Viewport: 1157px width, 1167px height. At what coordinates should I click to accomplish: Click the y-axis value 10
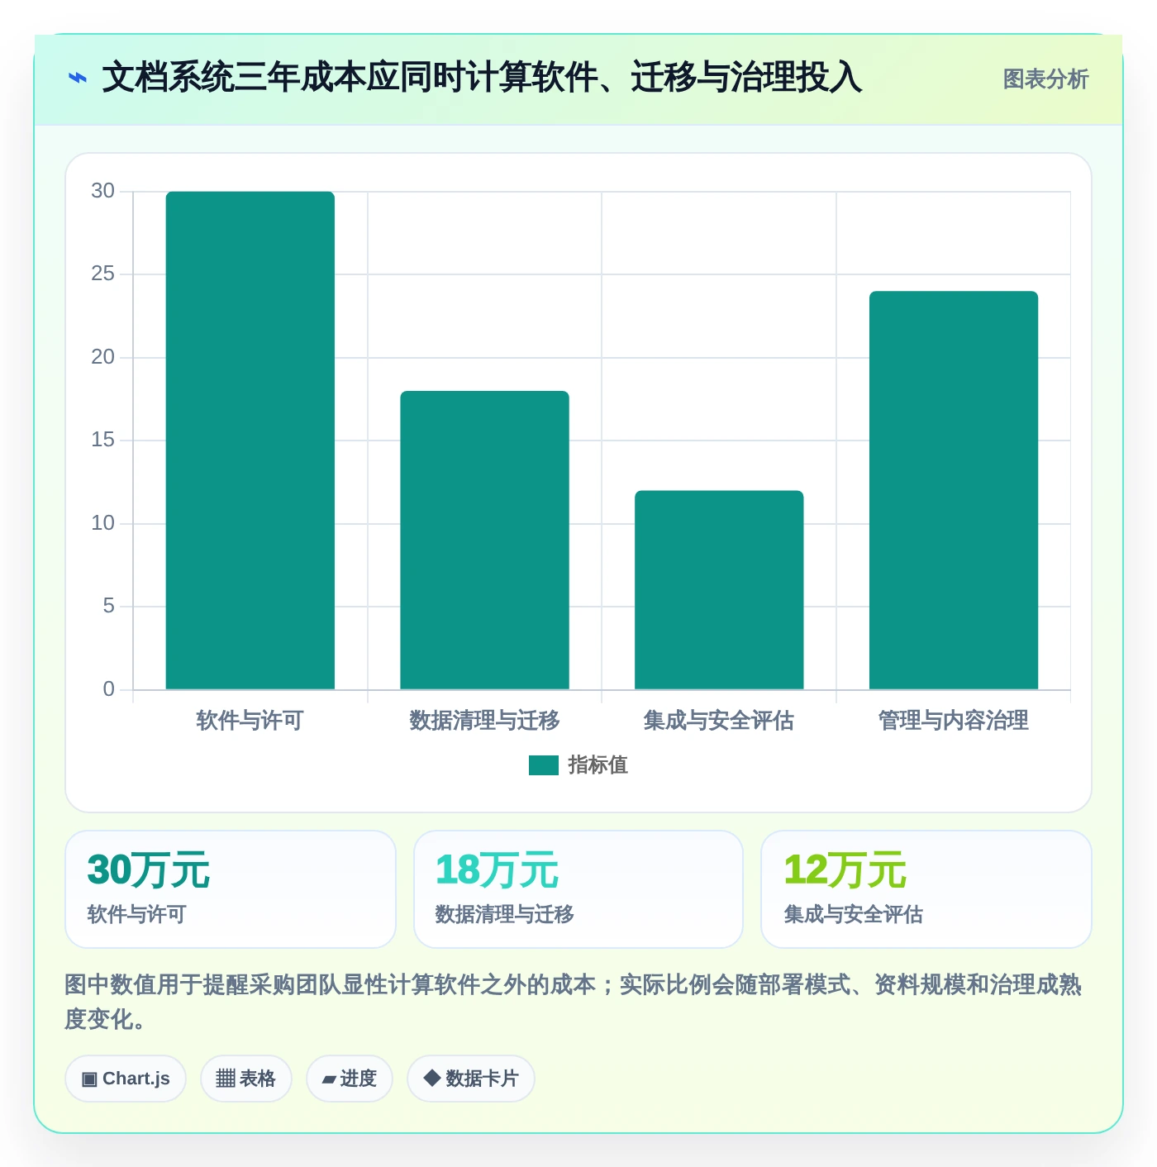click(x=103, y=523)
